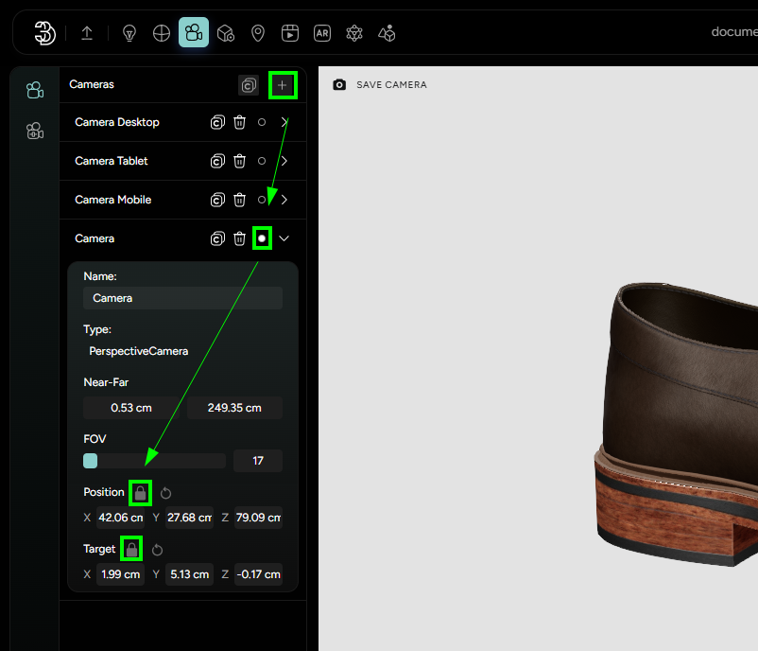Click the SAVE CAMERA button

pos(380,85)
